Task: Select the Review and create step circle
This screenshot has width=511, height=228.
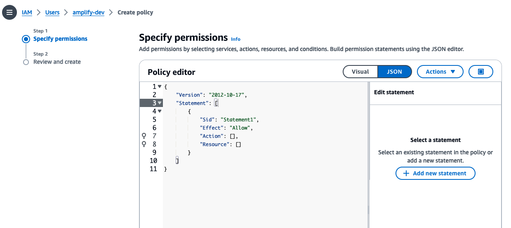Action: coord(26,62)
